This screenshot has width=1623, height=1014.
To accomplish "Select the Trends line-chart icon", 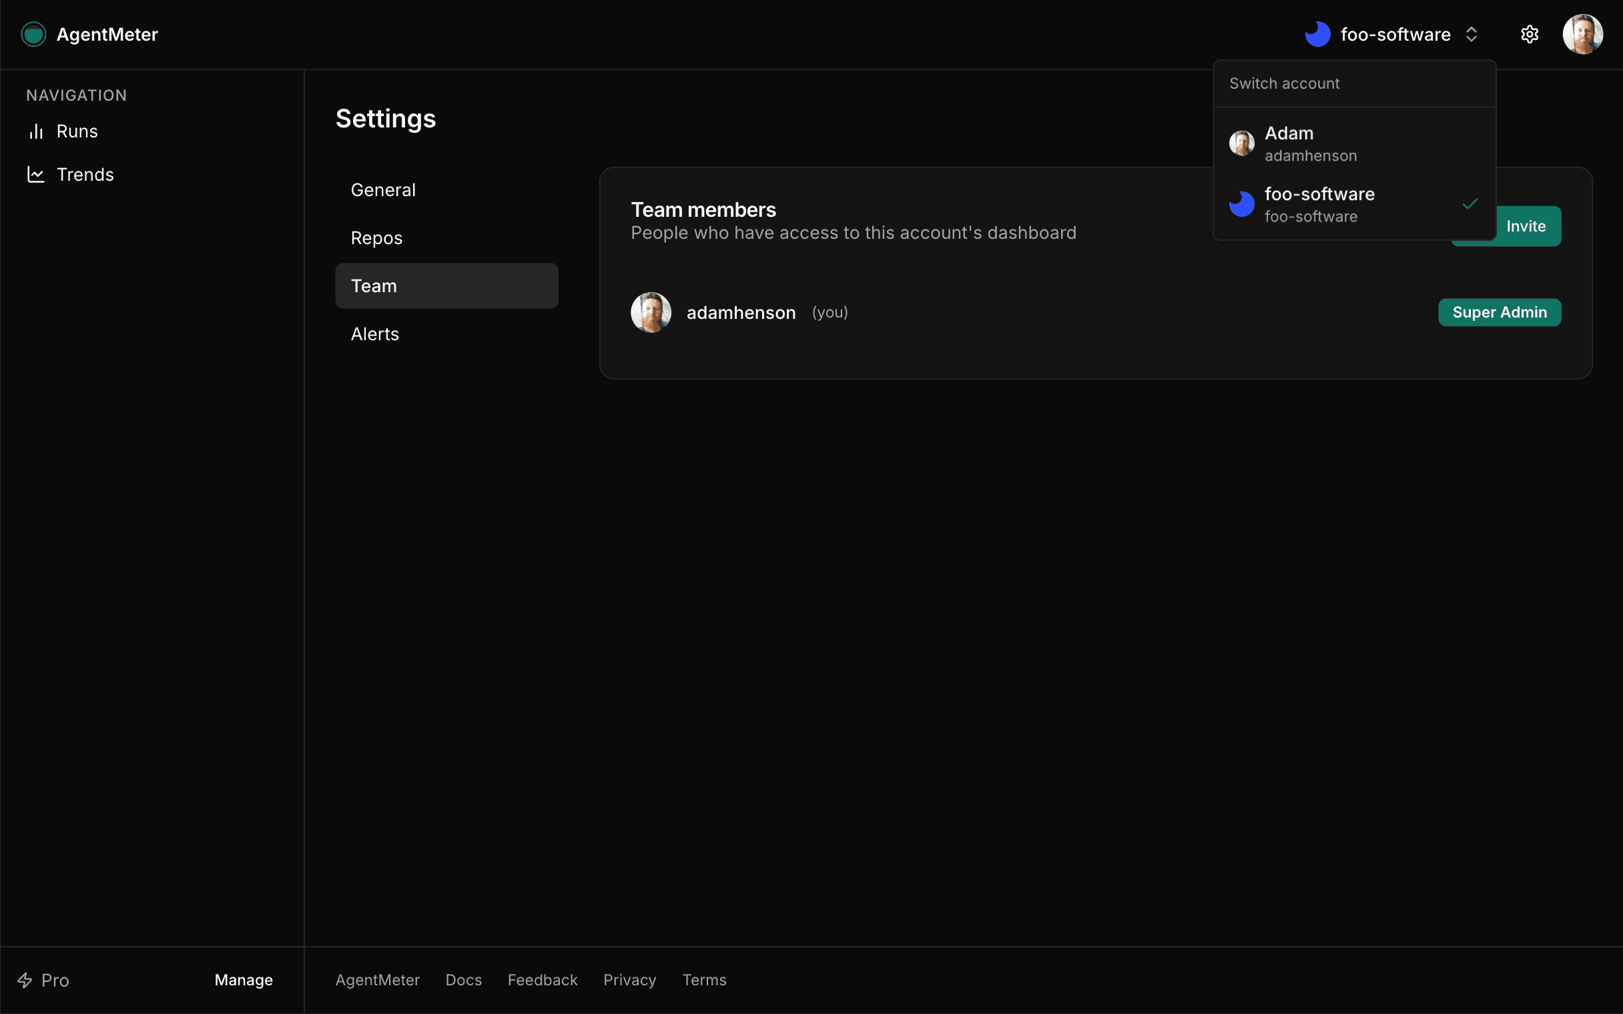I will [35, 174].
